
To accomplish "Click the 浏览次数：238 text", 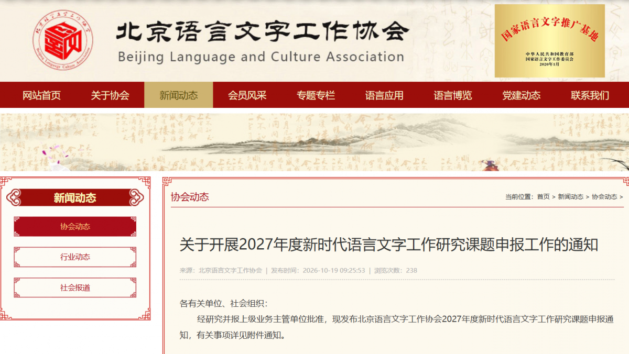I will (x=396, y=271).
